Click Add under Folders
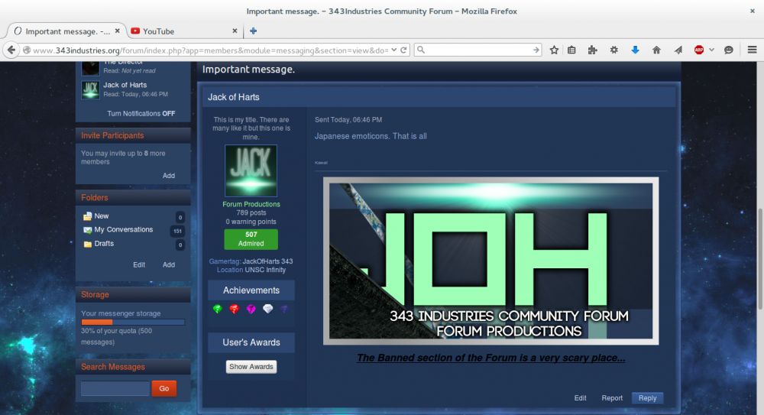The image size is (764, 415). 169,264
